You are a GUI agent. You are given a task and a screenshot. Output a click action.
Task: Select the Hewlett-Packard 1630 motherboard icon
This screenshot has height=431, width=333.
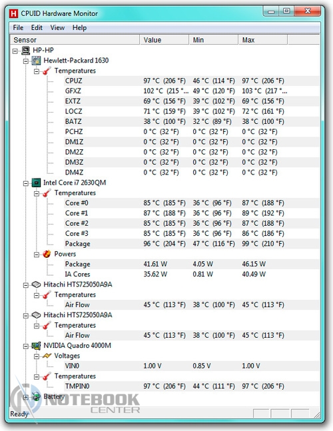coord(36,61)
